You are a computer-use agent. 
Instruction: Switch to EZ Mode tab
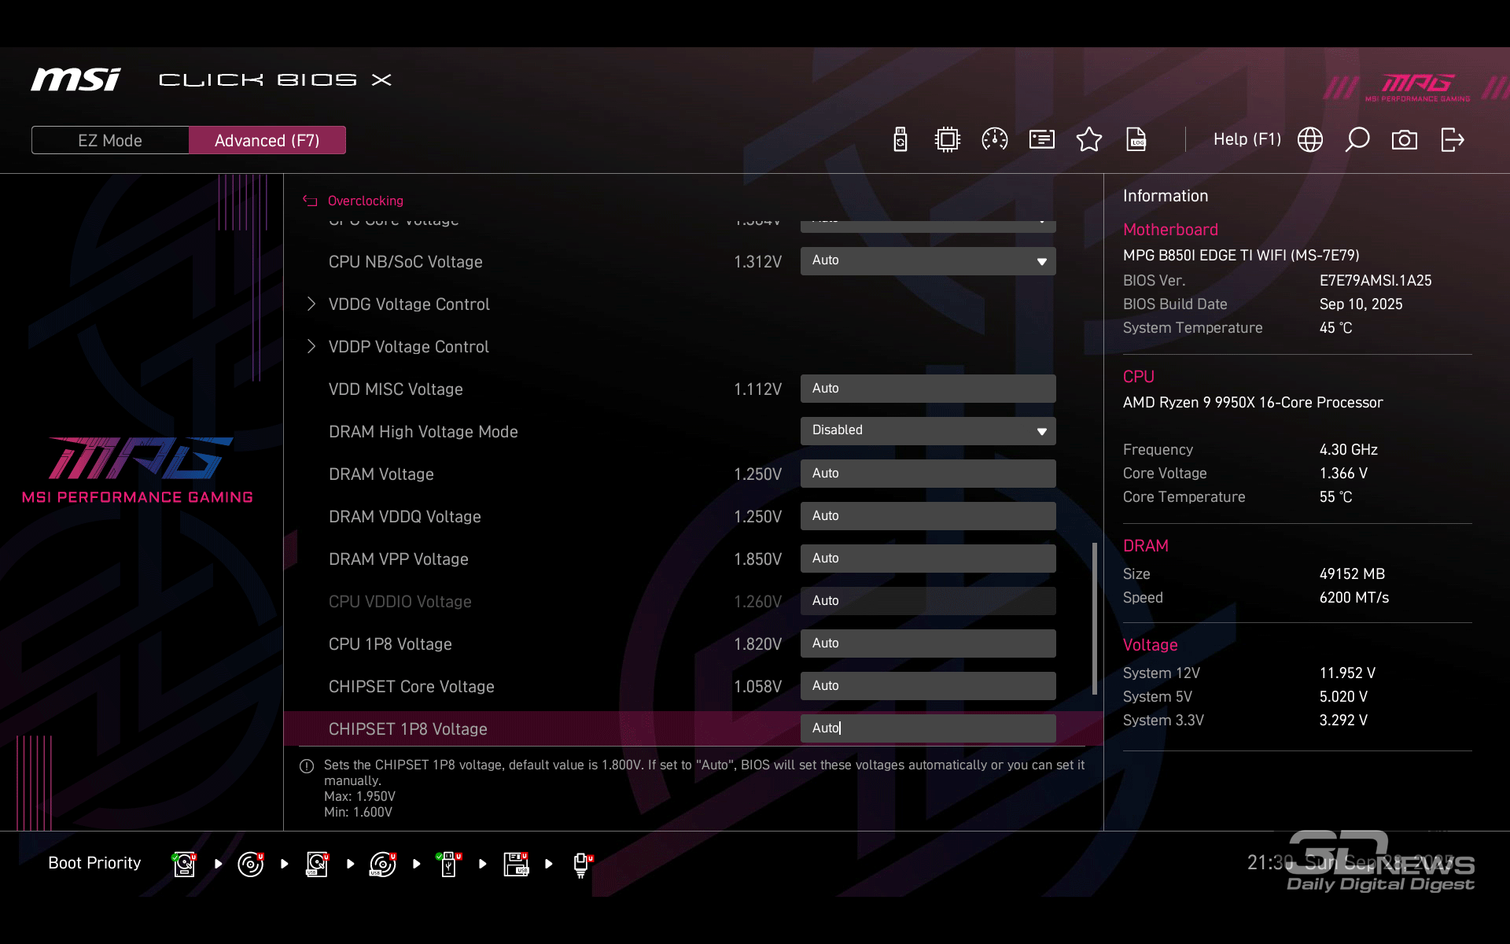110,141
